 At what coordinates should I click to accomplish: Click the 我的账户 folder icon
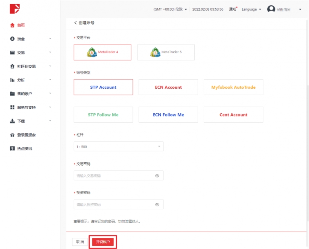coord(12,94)
